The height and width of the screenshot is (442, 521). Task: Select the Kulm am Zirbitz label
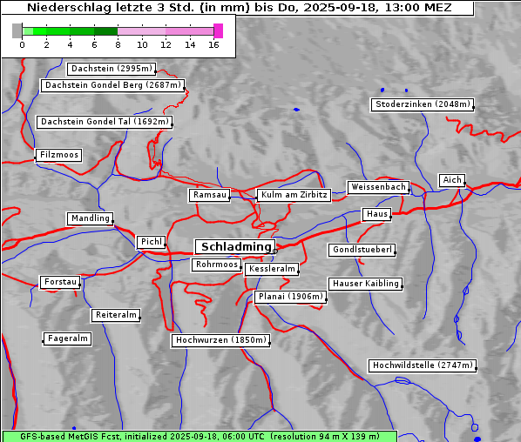tap(294, 195)
